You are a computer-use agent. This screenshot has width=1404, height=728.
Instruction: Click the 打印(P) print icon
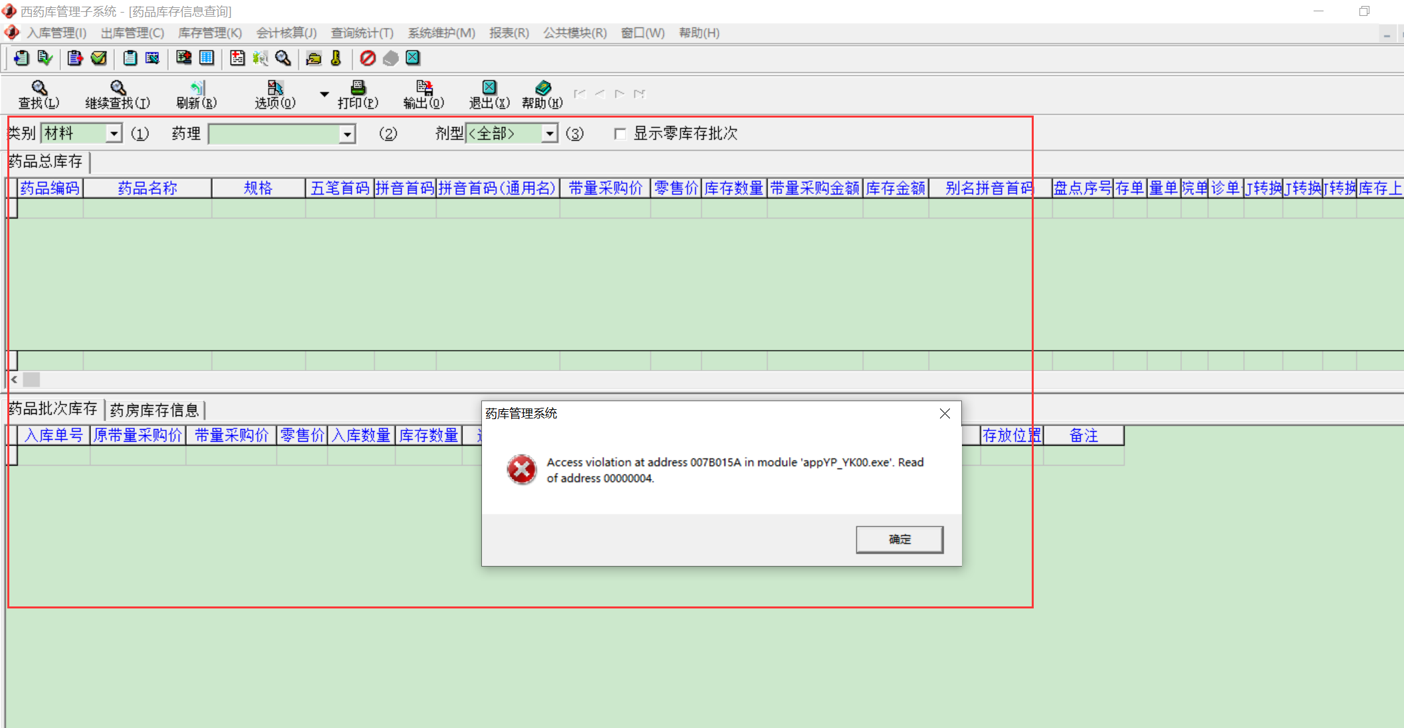[358, 88]
